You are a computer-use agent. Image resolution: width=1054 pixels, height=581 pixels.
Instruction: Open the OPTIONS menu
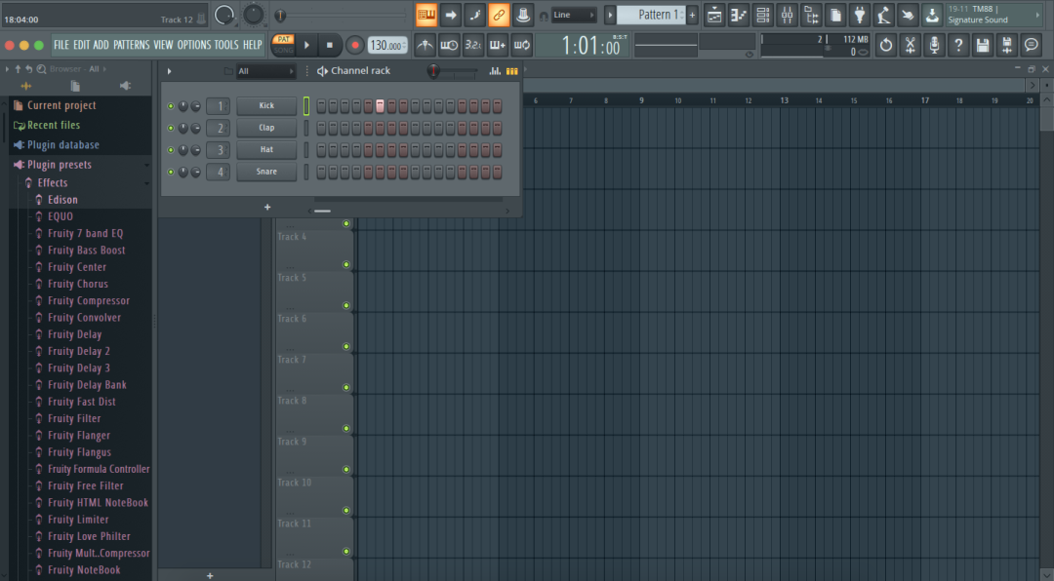pyautogui.click(x=193, y=45)
